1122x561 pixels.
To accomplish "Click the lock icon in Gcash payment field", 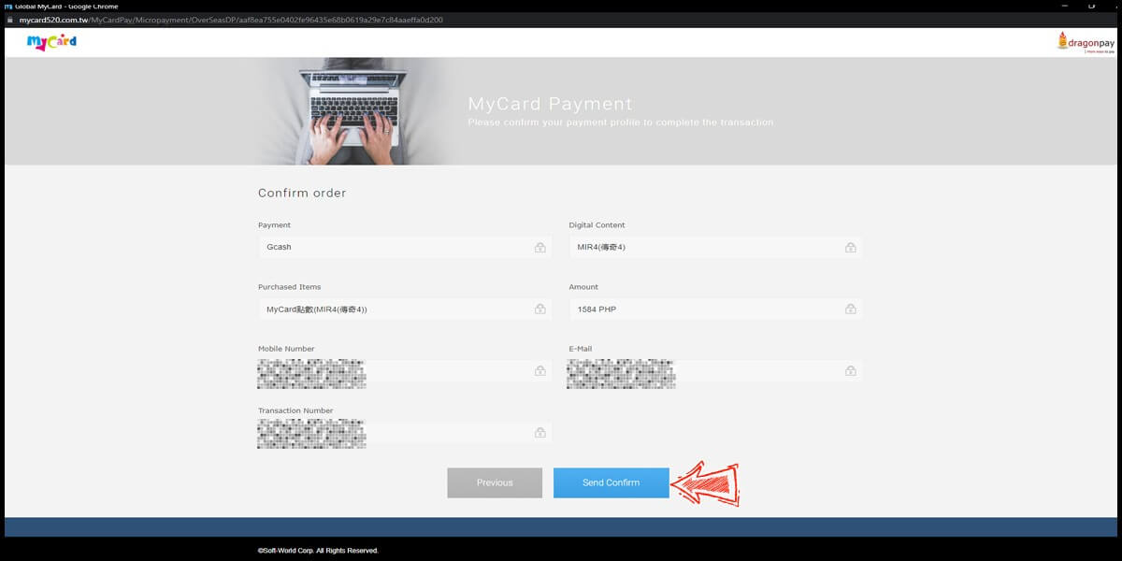I will (540, 248).
